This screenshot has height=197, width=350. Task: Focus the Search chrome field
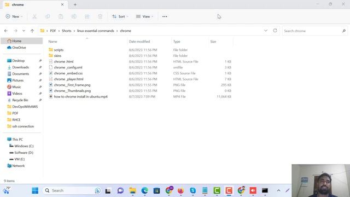click(315, 31)
